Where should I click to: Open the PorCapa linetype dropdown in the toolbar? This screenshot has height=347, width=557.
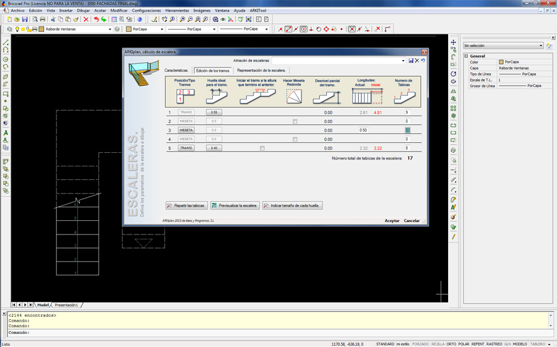214,29
